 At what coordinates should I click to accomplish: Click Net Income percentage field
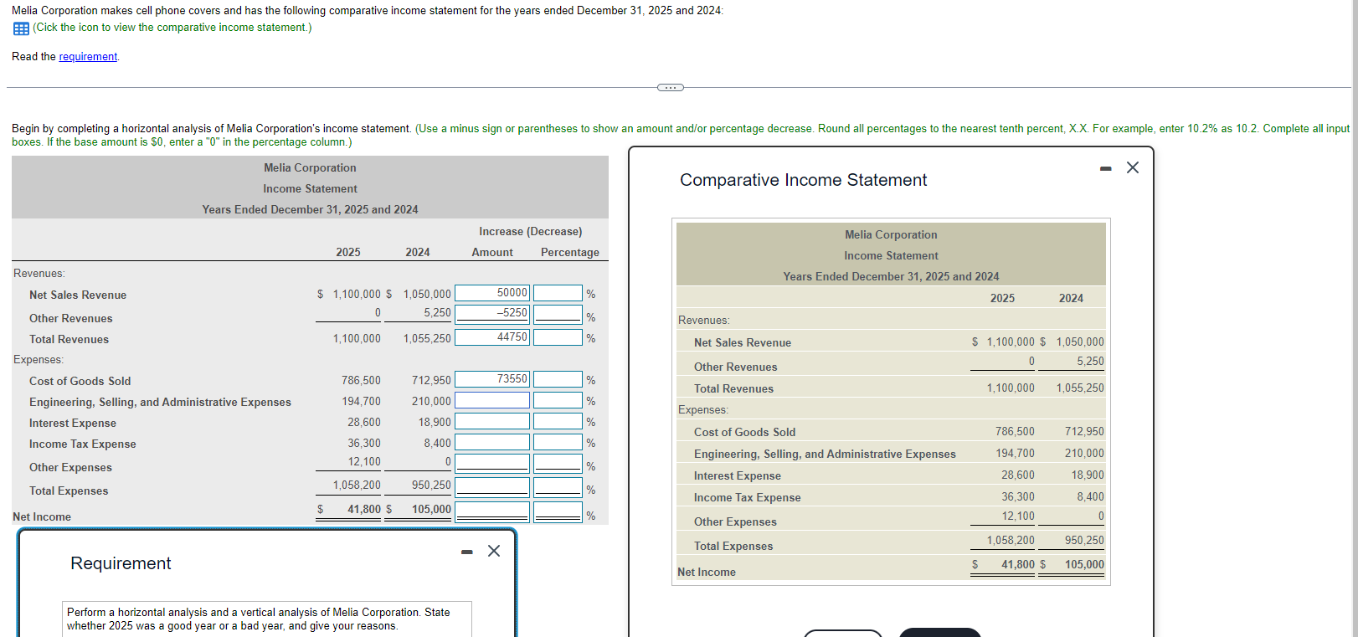pos(558,511)
